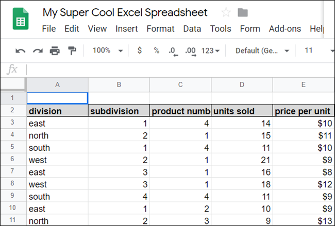Click the formula bar input

coord(175,69)
